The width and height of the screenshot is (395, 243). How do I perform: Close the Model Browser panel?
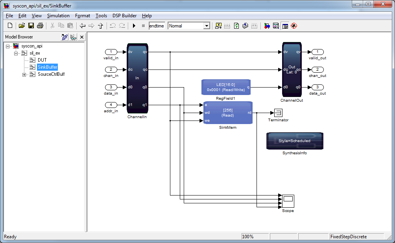[82, 37]
